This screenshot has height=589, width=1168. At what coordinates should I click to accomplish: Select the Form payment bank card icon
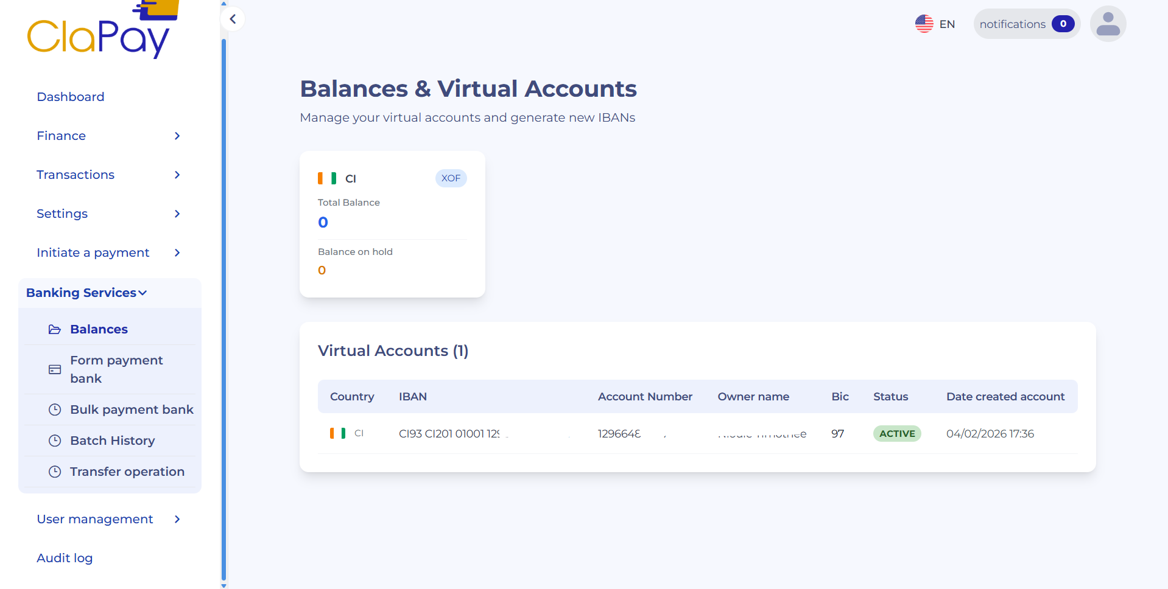pos(55,369)
